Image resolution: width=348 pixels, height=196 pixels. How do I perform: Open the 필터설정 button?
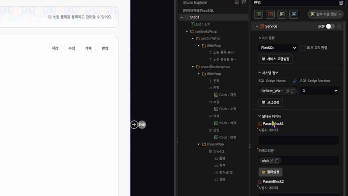point(270,172)
